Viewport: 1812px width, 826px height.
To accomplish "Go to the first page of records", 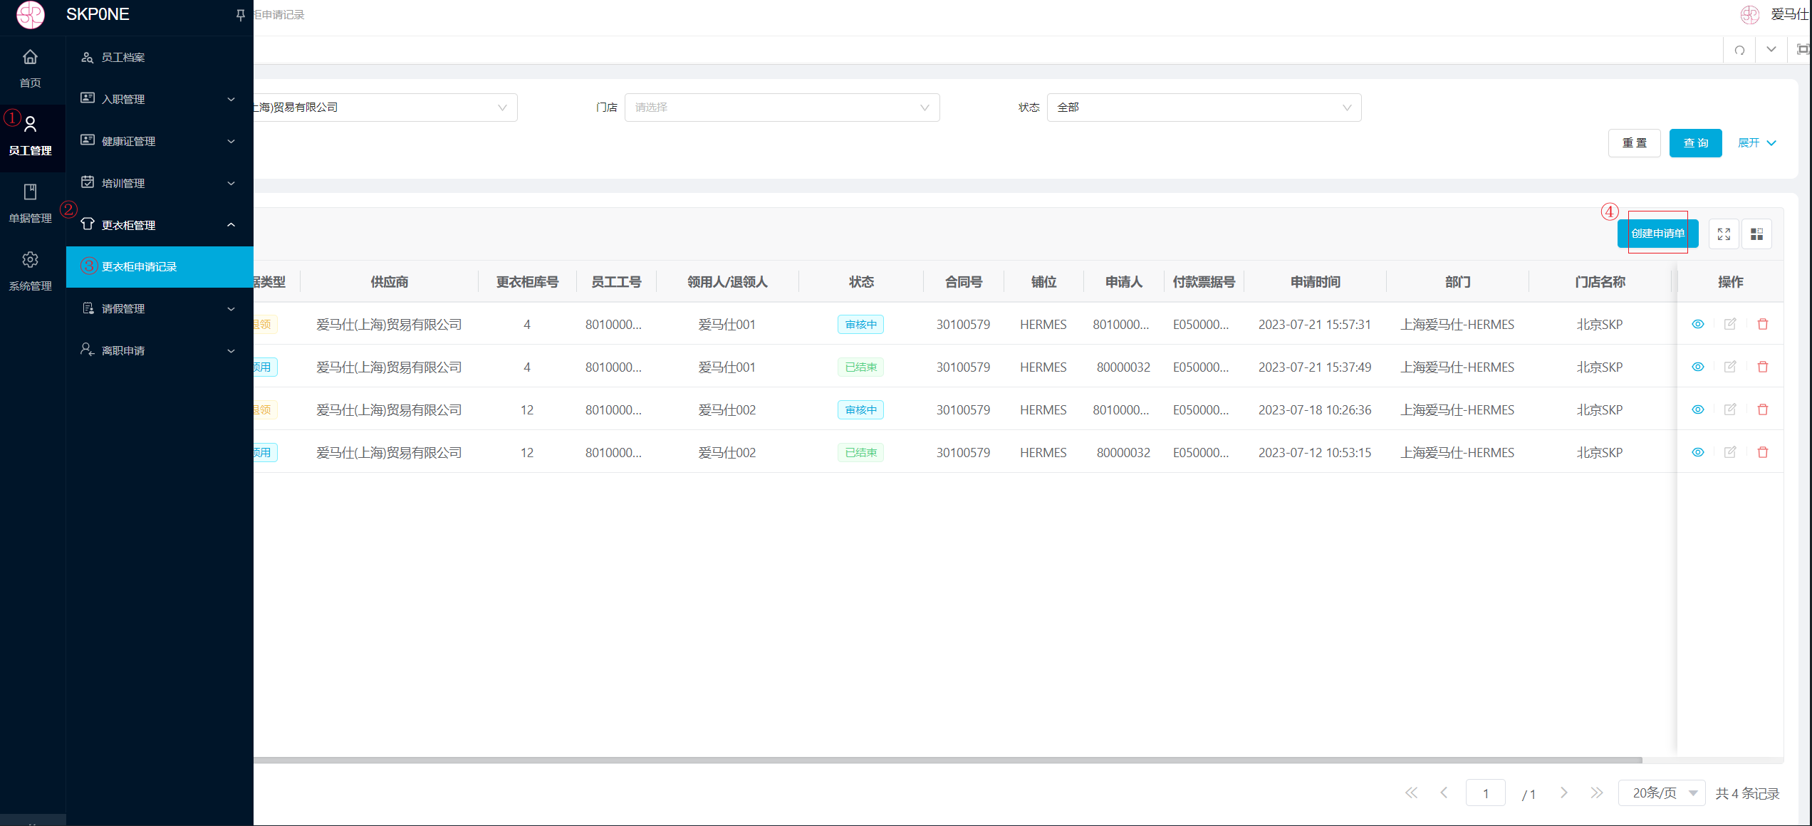I will click(x=1411, y=793).
